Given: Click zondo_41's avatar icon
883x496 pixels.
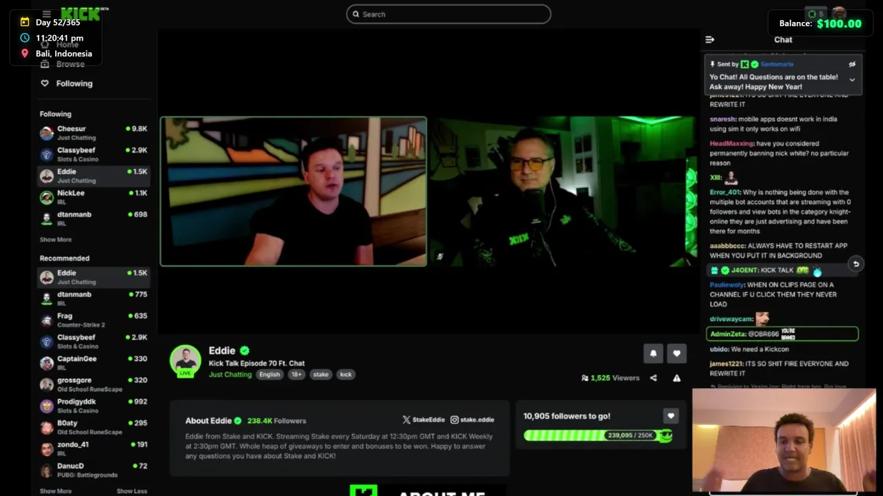Looking at the screenshot, I should pyautogui.click(x=46, y=448).
